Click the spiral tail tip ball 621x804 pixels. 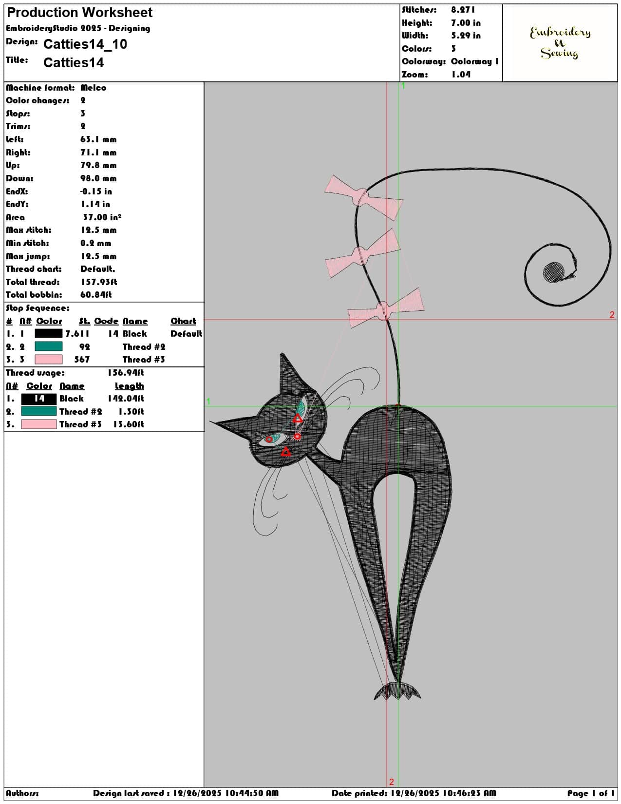(554, 272)
